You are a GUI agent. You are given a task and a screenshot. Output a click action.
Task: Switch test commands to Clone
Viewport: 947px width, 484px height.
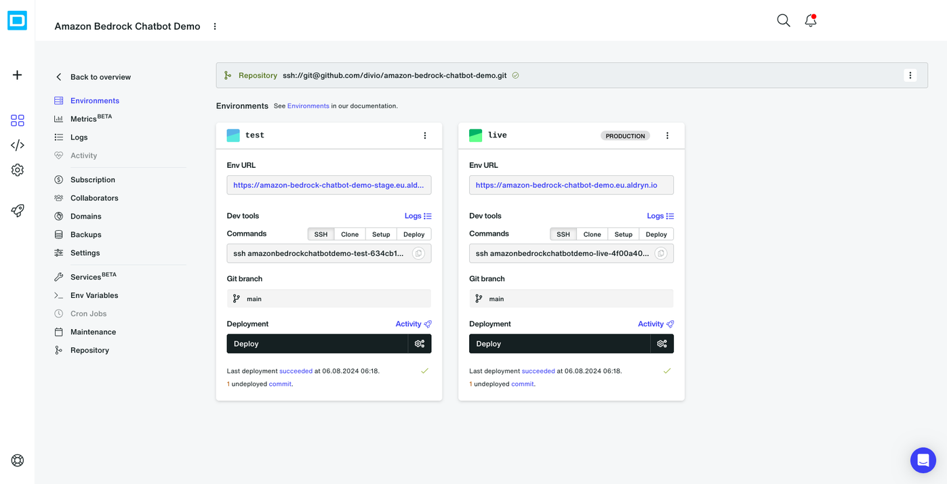pyautogui.click(x=349, y=234)
